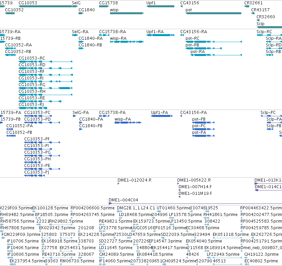Select the CG15738 gene label
Screen dimensions: 282x266
(x=108, y=3)
